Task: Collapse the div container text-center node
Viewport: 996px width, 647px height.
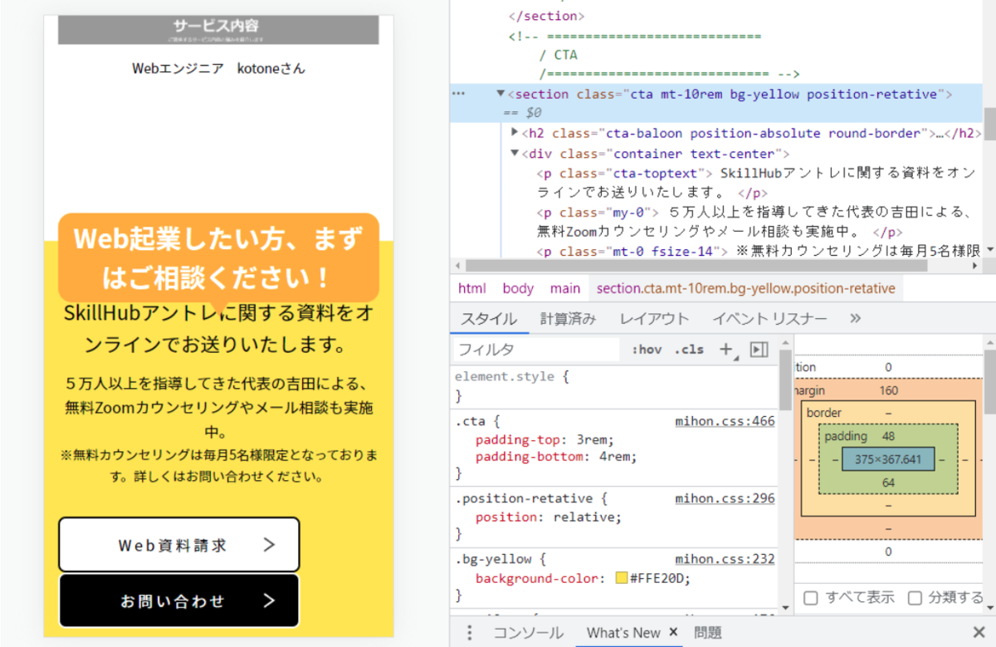Action: (515, 153)
